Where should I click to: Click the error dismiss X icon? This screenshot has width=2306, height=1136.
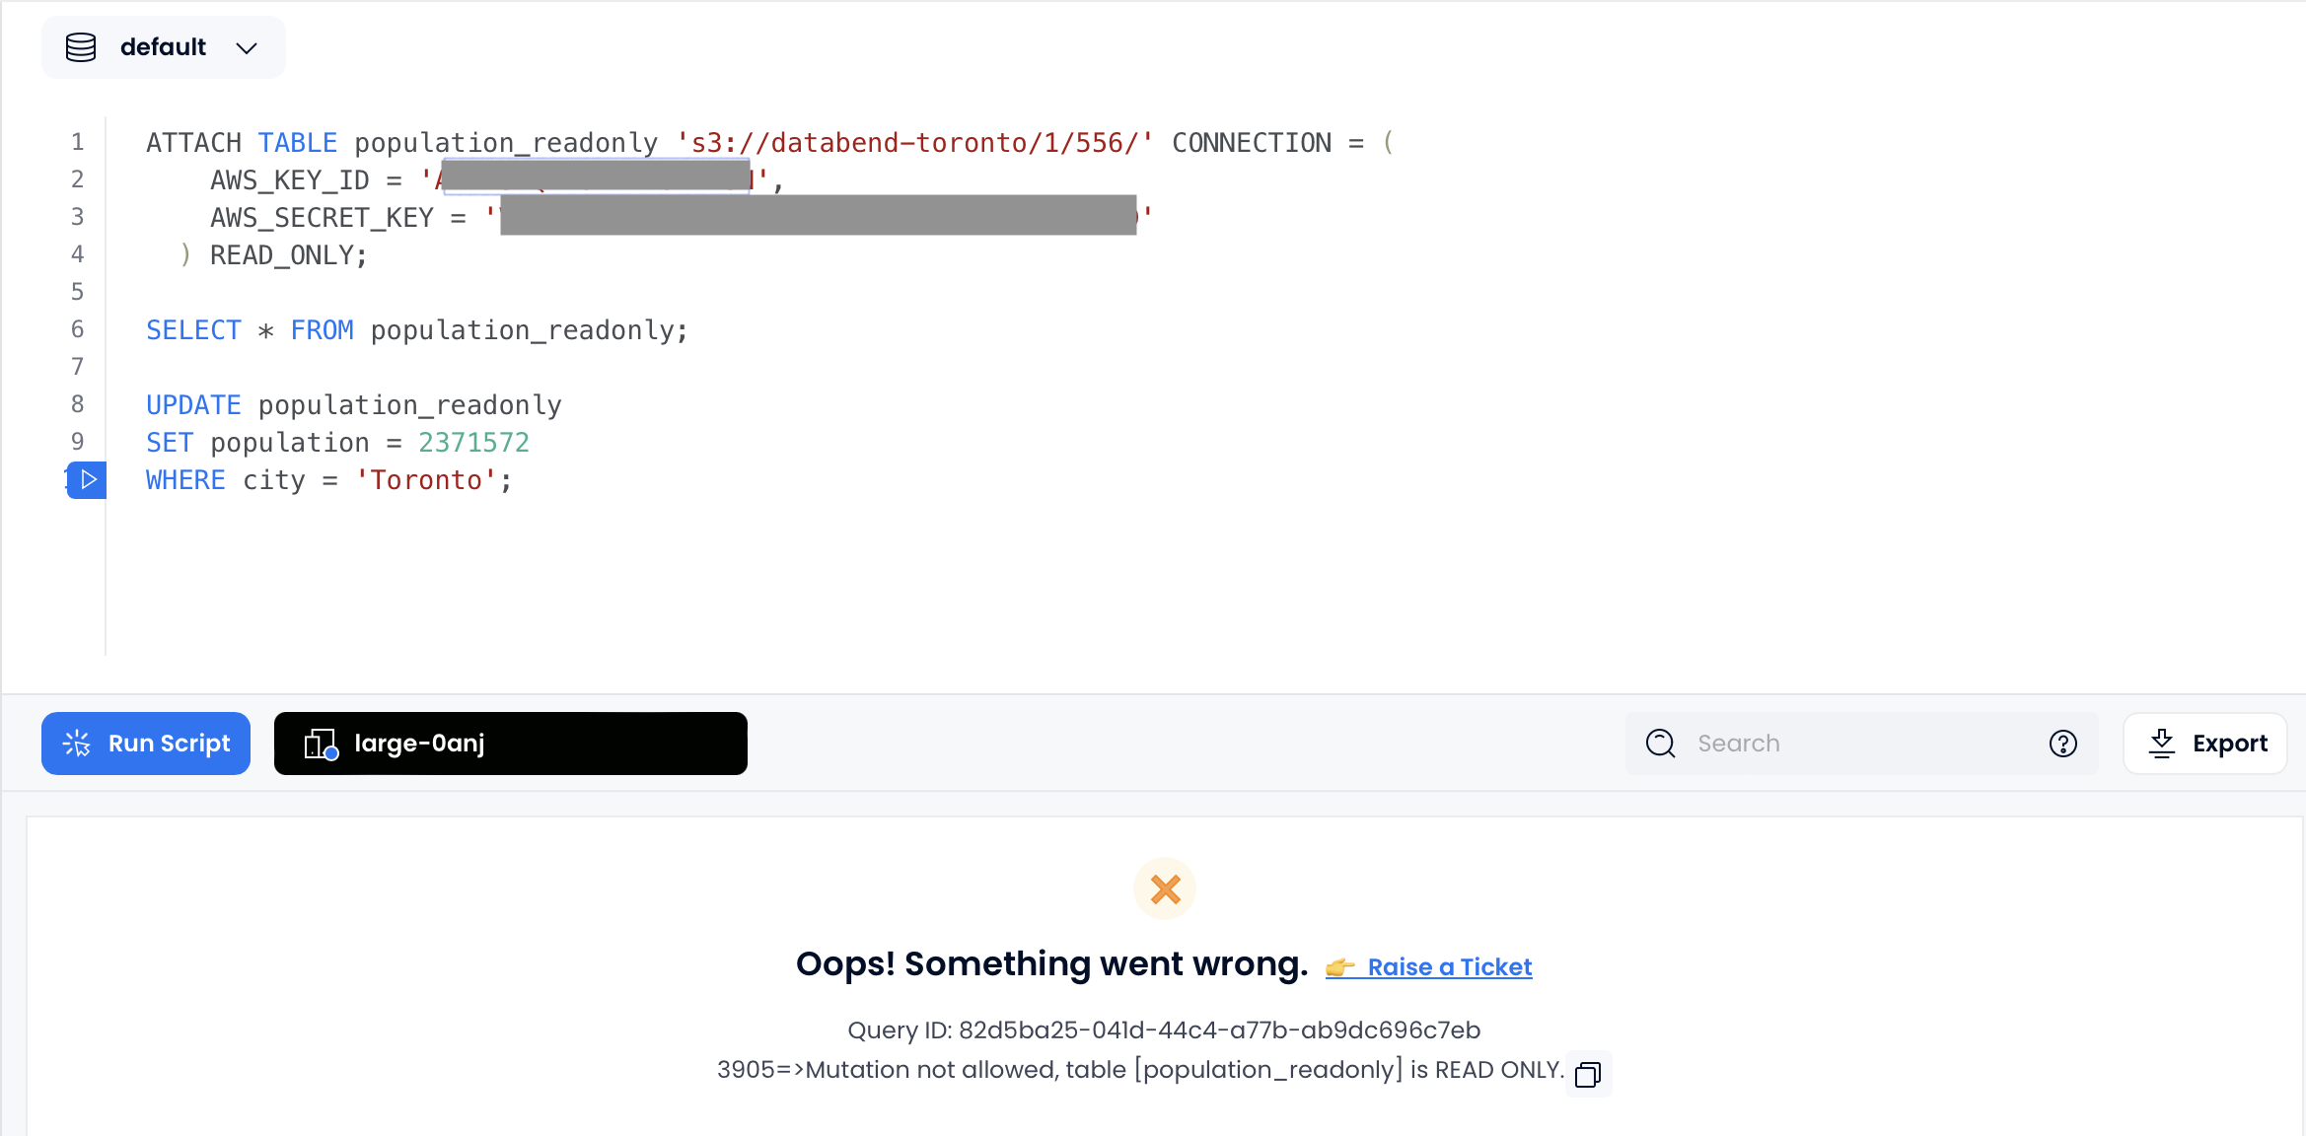1165,890
